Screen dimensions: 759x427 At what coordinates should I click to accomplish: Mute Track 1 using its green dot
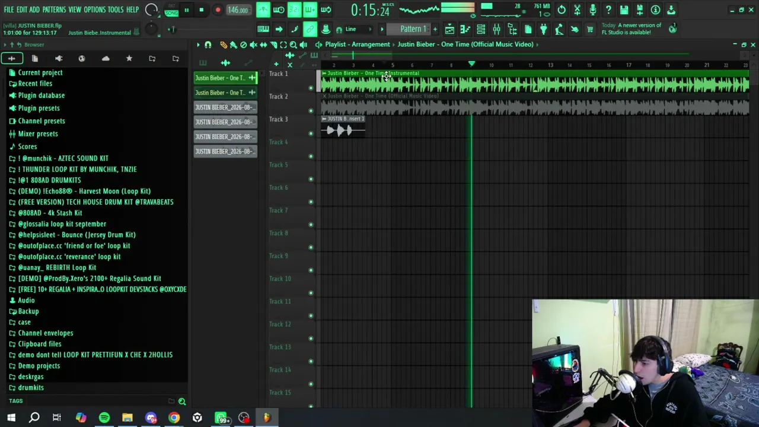[x=311, y=88]
